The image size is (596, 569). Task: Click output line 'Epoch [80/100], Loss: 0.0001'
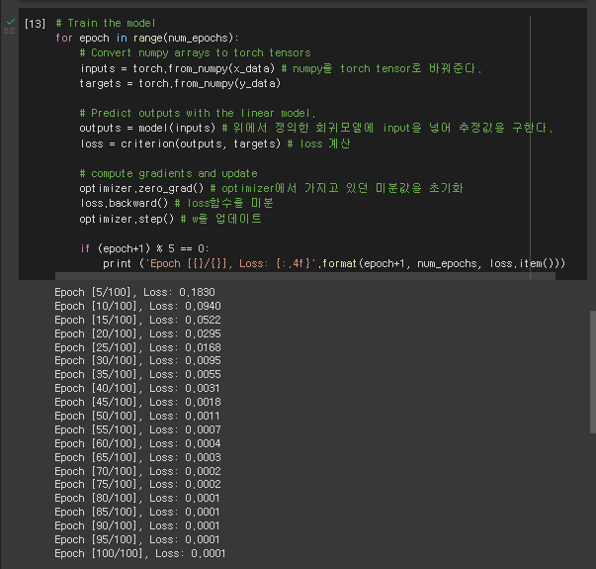tap(136, 498)
